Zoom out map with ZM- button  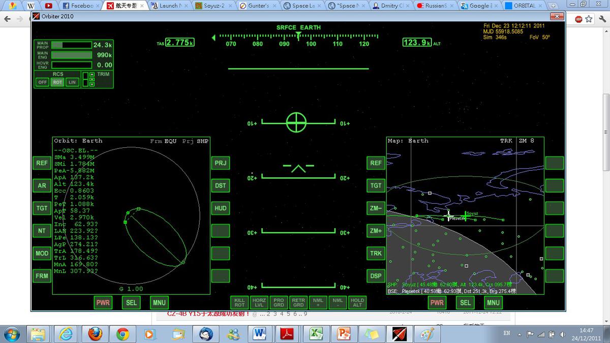[x=376, y=208]
